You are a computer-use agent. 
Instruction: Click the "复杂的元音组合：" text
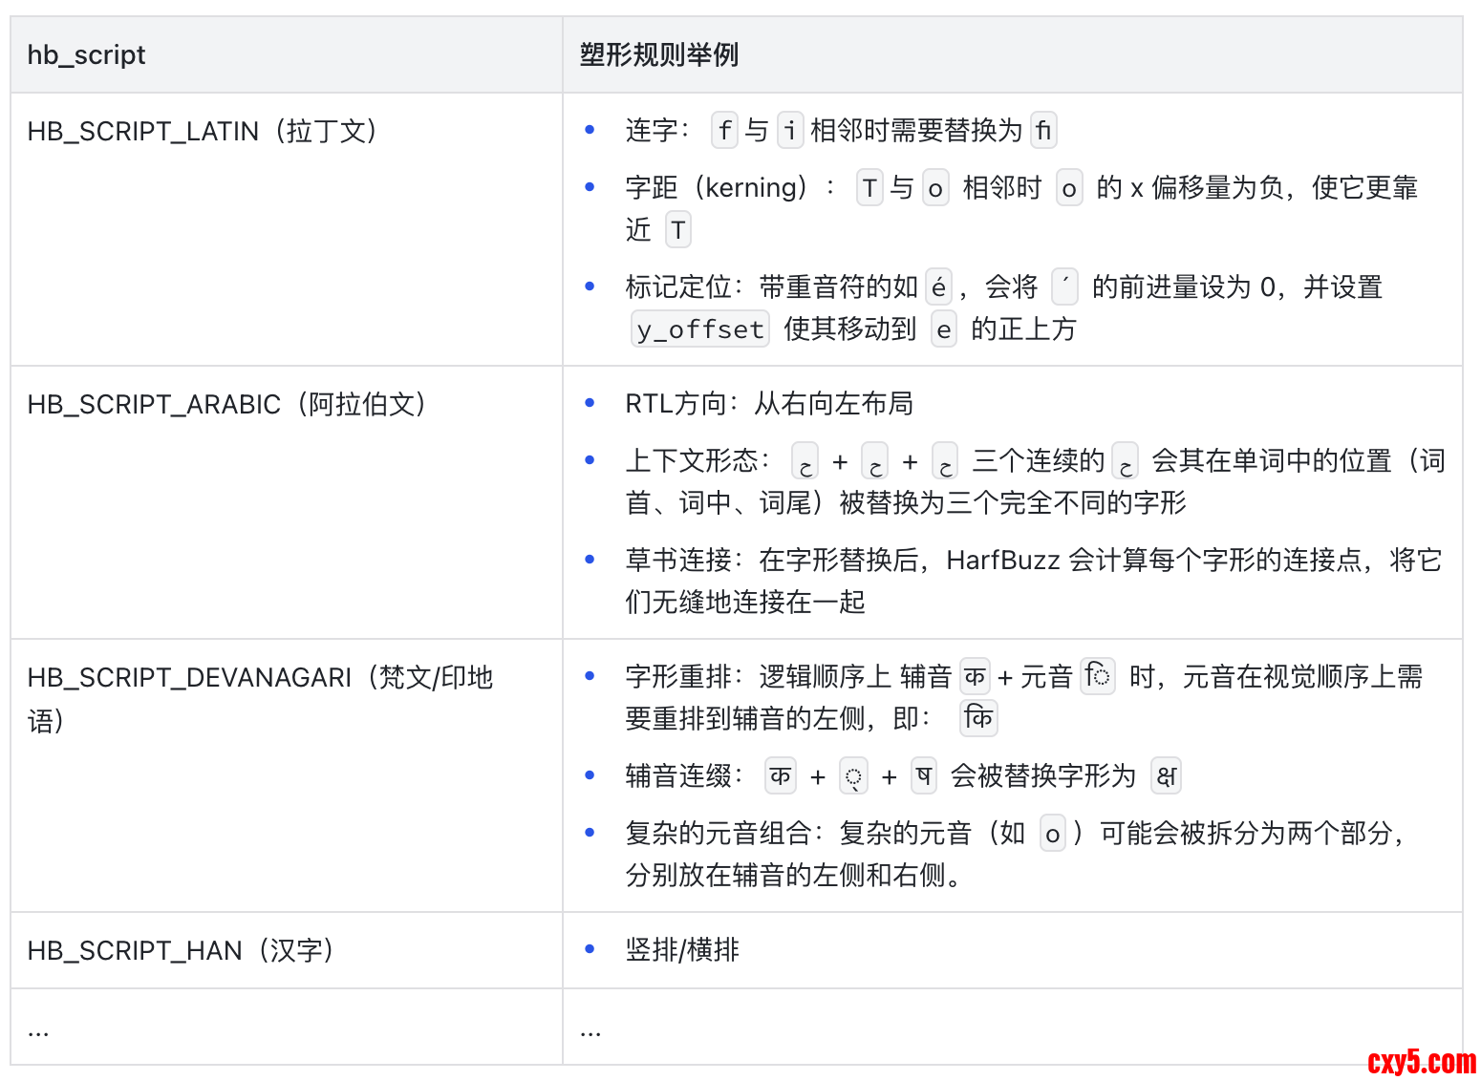[724, 833]
